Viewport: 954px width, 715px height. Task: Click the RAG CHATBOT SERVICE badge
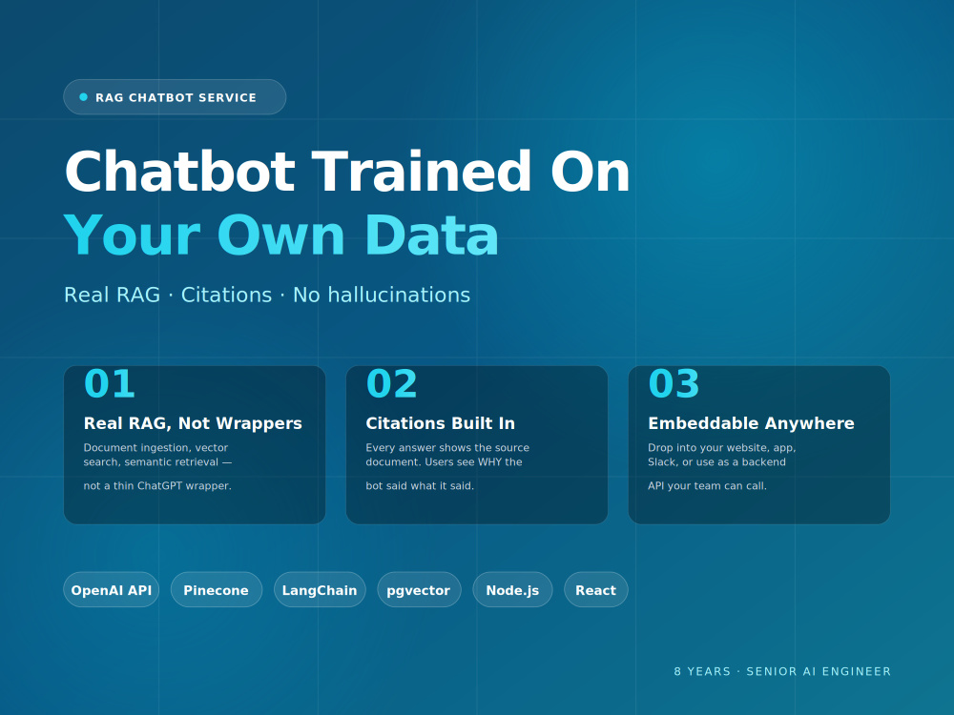tap(175, 97)
